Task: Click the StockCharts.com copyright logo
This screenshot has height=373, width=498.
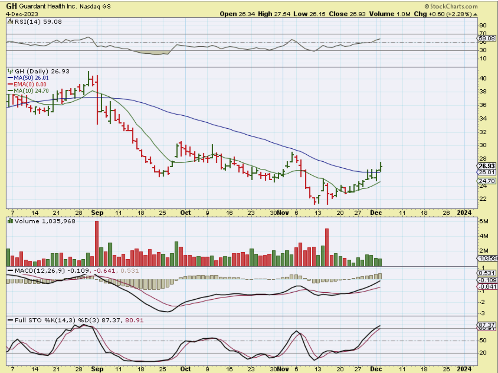Action: coord(451,6)
